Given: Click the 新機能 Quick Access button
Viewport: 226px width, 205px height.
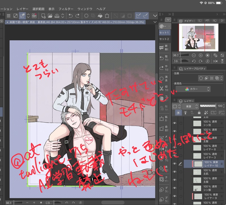Looking at the screenshot, I should (164, 47).
